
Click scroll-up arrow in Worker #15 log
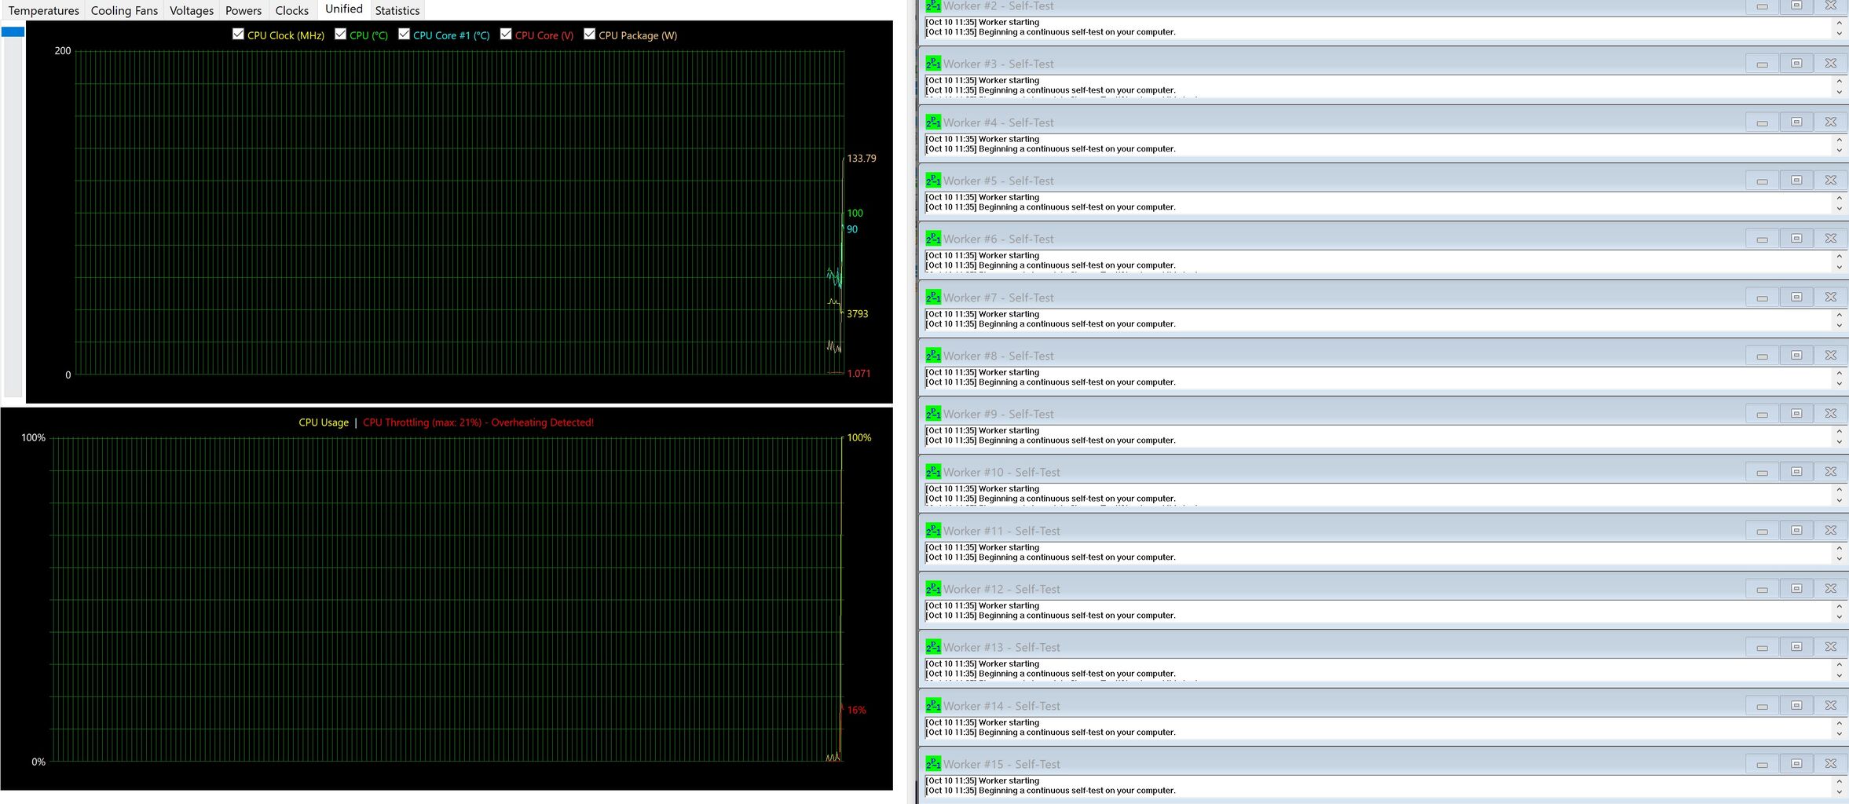point(1839,781)
